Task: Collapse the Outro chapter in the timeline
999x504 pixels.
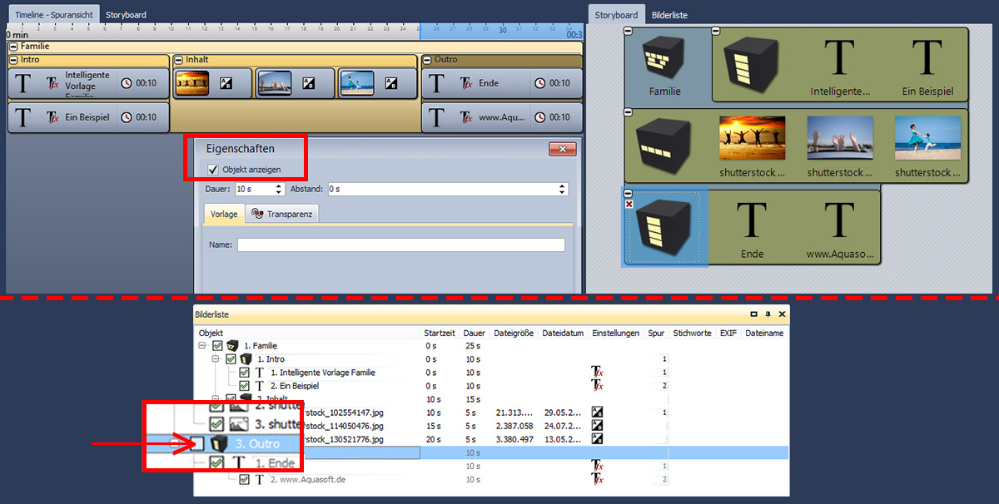Action: pyautogui.click(x=428, y=60)
